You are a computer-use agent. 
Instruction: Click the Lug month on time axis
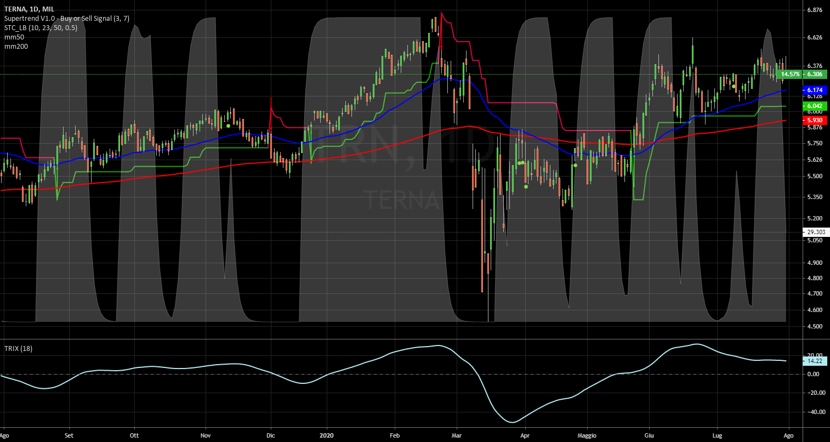pyautogui.click(x=717, y=435)
